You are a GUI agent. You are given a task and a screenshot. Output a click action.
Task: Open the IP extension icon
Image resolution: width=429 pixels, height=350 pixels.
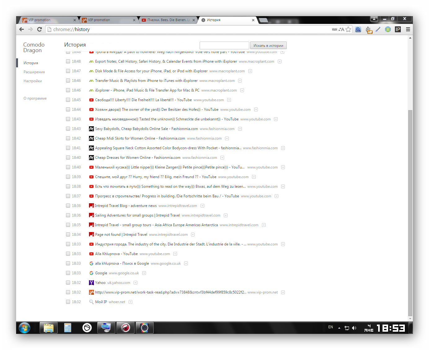[x=398, y=29]
